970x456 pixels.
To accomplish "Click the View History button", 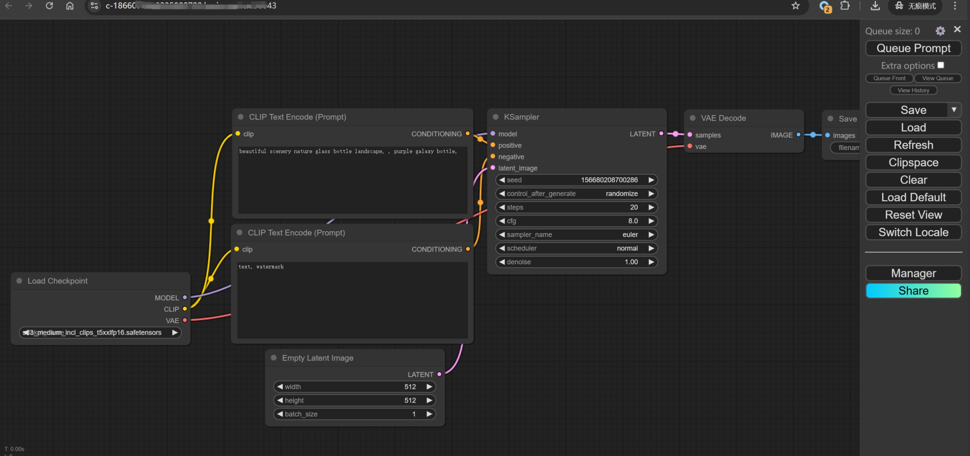I will pos(913,90).
